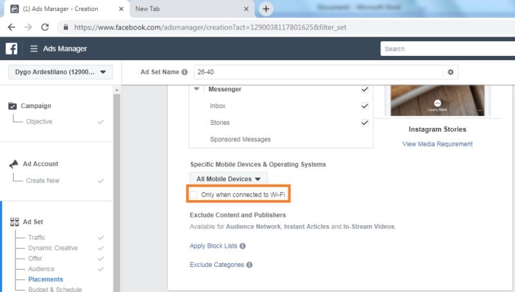Toggle the Messenger Stories checkbox
515x292 pixels.
364,122
